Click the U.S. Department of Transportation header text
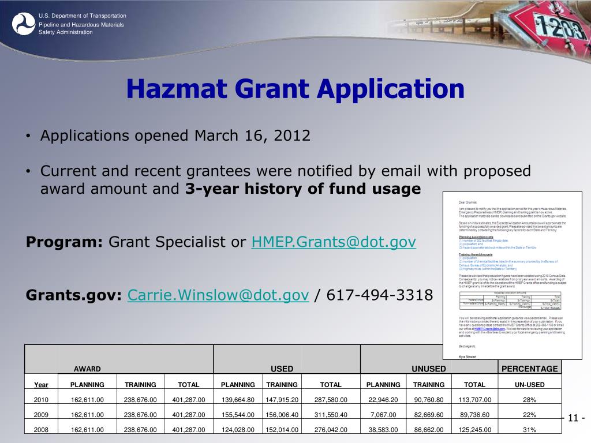Image resolution: width=591 pixels, height=443 pixels. tap(82, 16)
